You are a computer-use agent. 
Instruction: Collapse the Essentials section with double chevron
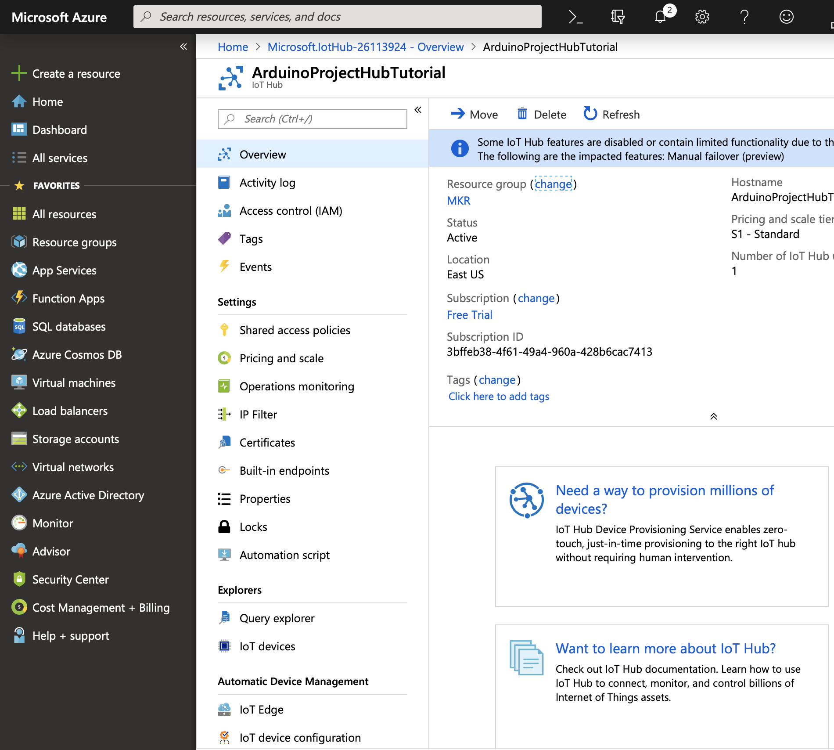click(713, 416)
